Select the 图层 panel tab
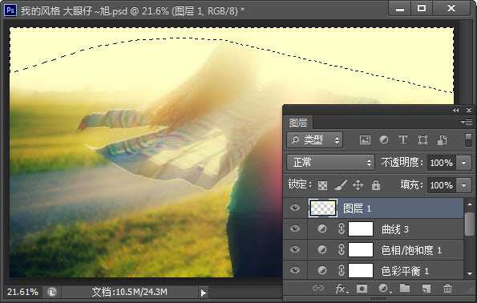Viewport: 477px width, 303px height. (x=298, y=123)
